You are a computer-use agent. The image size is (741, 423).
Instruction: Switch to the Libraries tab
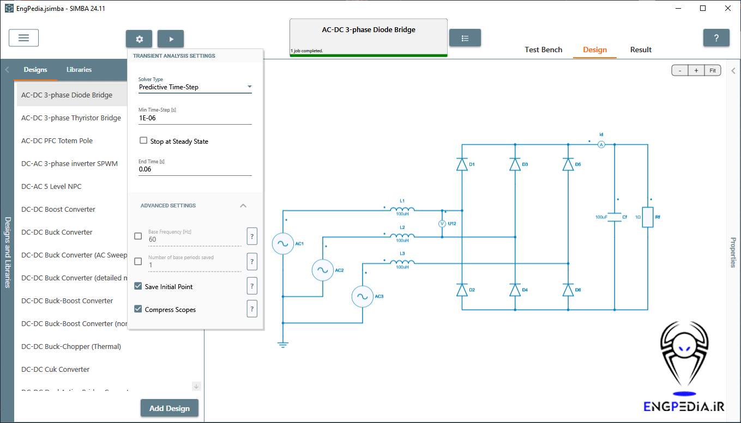(x=79, y=70)
